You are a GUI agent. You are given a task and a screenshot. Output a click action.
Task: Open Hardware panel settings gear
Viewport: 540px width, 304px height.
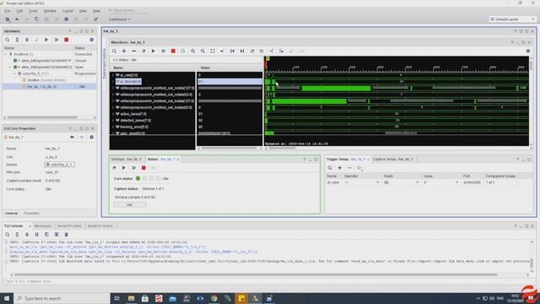[92, 40]
